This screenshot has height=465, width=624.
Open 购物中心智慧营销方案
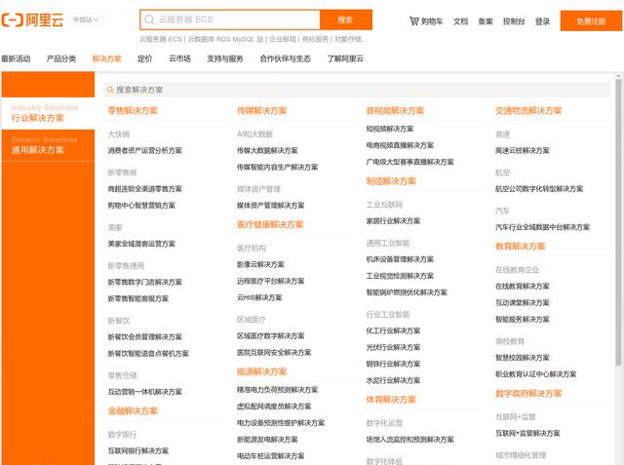pyautogui.click(x=141, y=206)
